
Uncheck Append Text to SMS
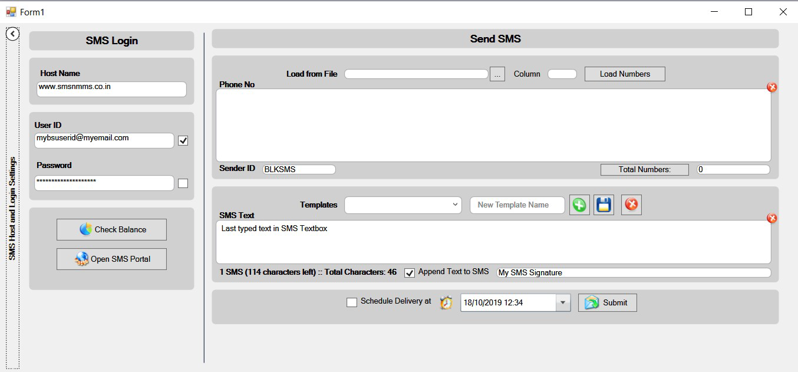tap(410, 273)
